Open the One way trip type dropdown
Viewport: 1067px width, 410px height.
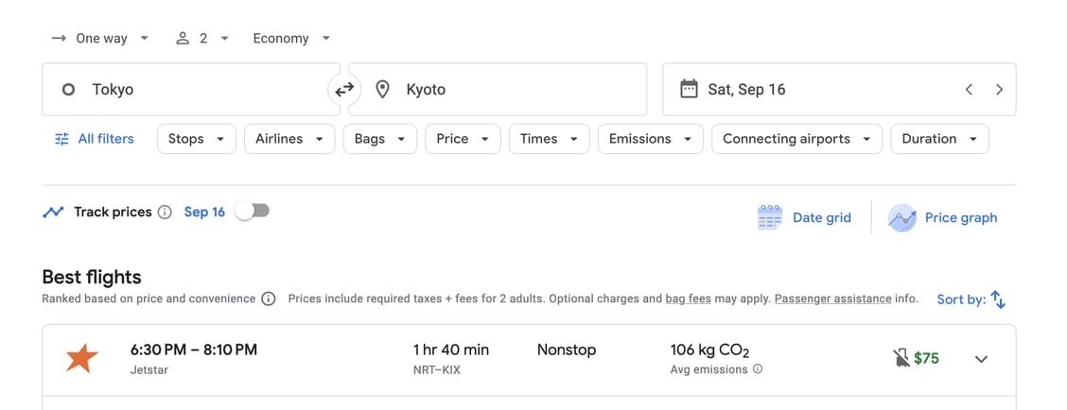[100, 39]
